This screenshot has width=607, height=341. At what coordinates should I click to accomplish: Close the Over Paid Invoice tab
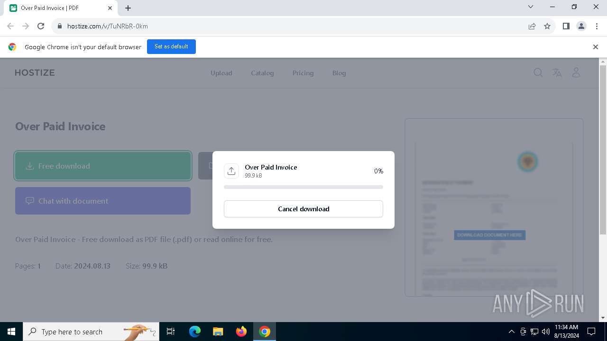110,8
